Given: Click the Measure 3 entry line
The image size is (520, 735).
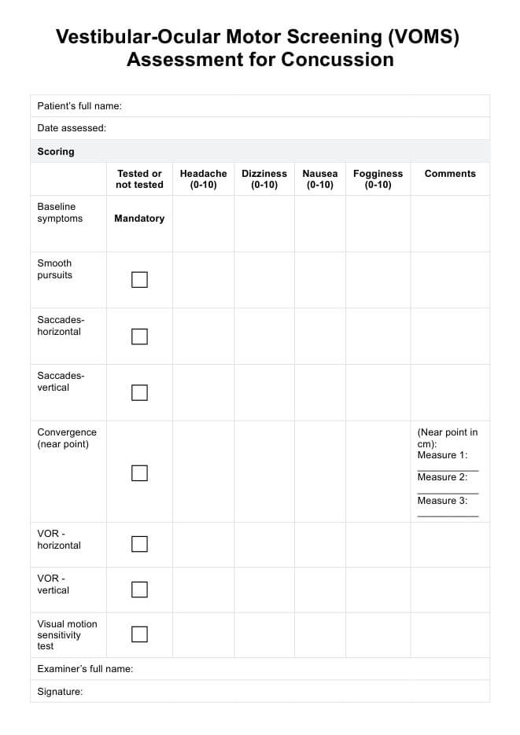Looking at the screenshot, I should pyautogui.click(x=448, y=513).
